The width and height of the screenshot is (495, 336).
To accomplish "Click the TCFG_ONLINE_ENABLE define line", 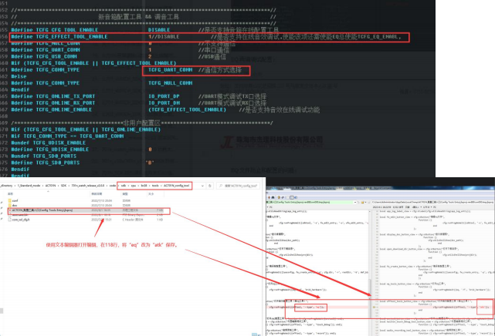I will click(165, 109).
